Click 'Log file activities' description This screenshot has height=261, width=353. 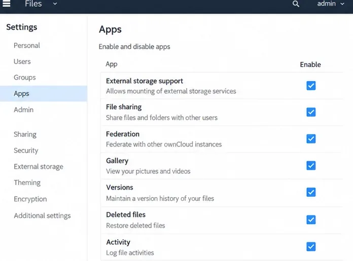pyautogui.click(x=130, y=253)
